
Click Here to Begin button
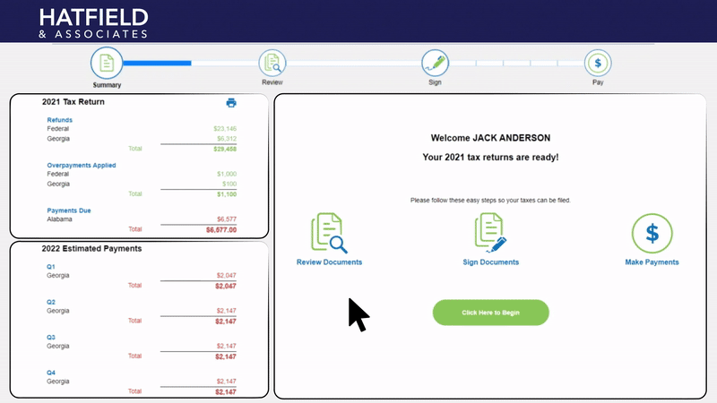pos(490,313)
